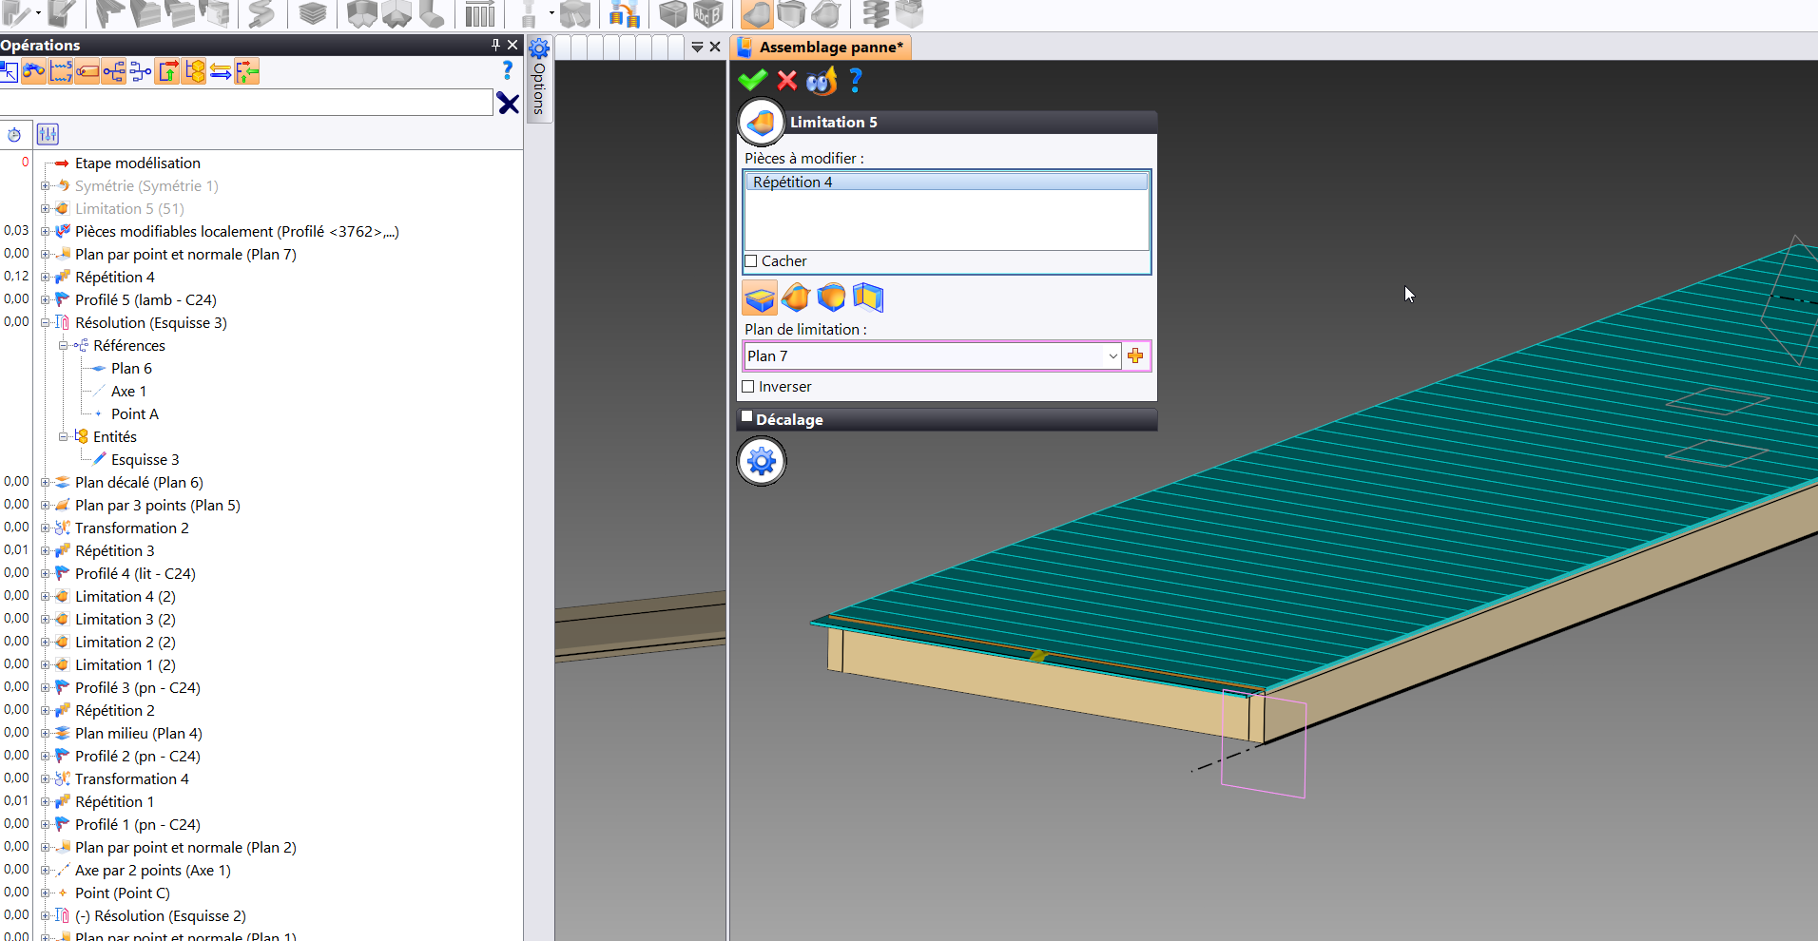The image size is (1818, 941).
Task: Click the orange plus beside Plan de limitation
Action: coord(1135,355)
